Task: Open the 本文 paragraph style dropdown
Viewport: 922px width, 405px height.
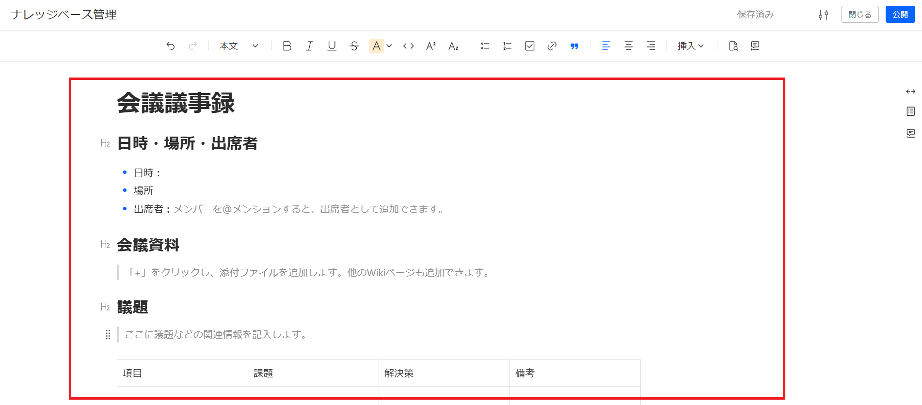Action: click(x=239, y=46)
